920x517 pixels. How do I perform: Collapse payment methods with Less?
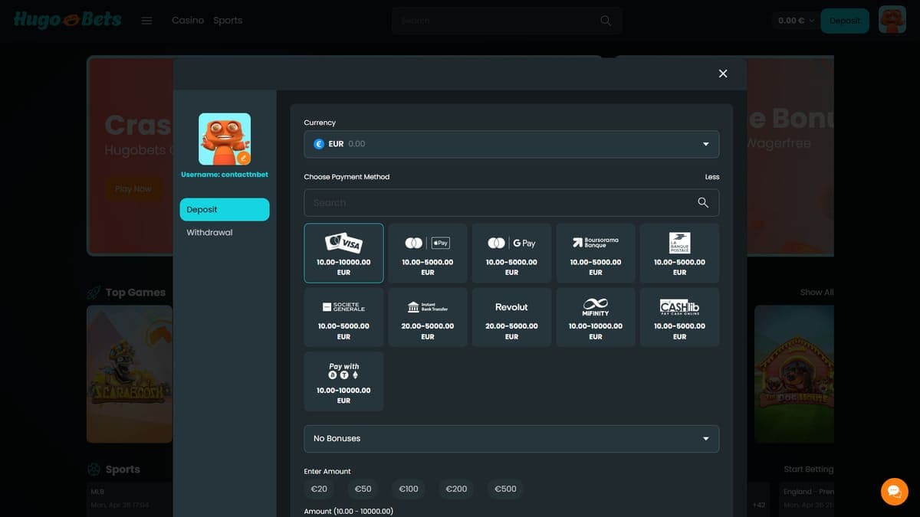click(712, 177)
